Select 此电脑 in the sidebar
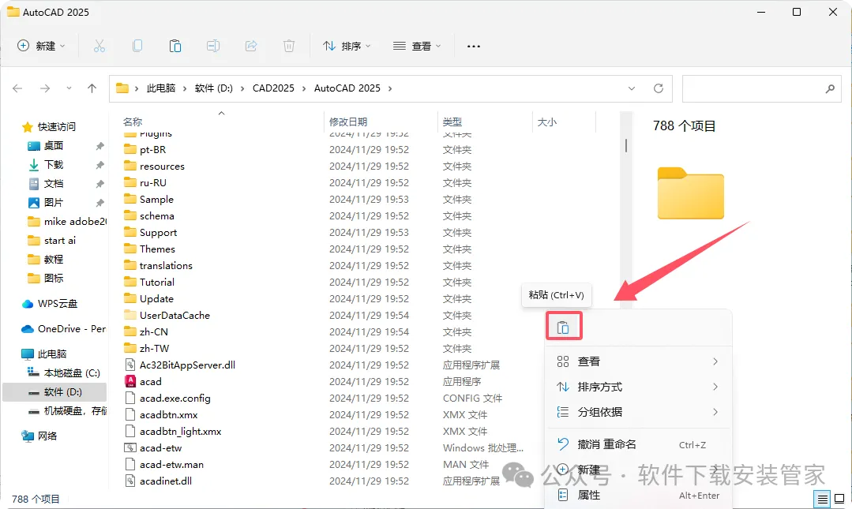852x509 pixels. coord(51,354)
